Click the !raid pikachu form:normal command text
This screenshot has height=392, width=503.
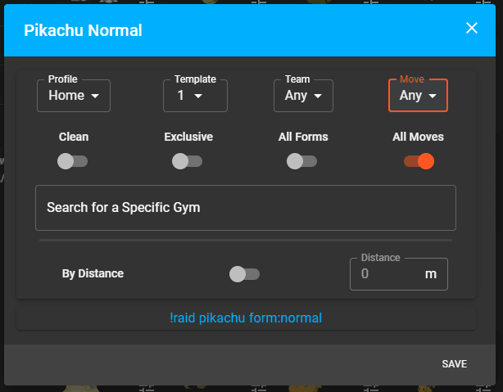click(246, 318)
